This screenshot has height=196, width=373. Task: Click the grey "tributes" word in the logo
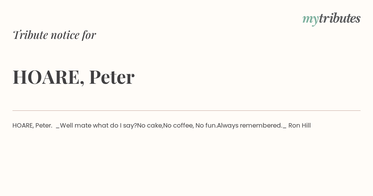(x=339, y=18)
